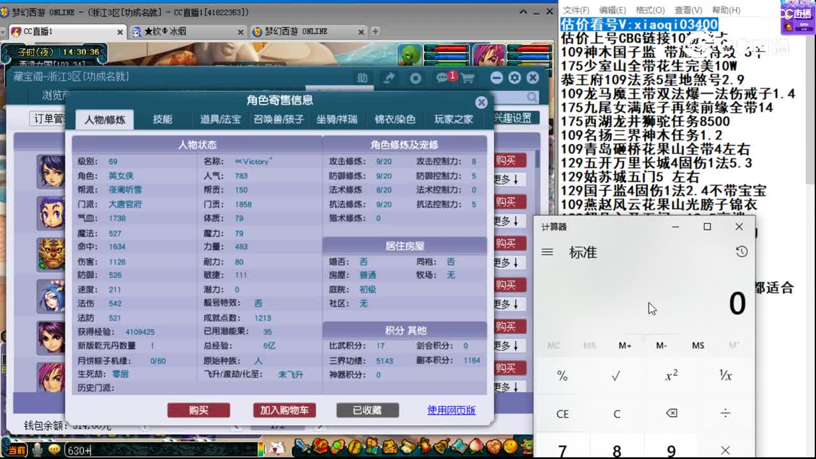816x459 pixels.
Task: Switch to the 玩家之家 tab
Action: tap(453, 119)
